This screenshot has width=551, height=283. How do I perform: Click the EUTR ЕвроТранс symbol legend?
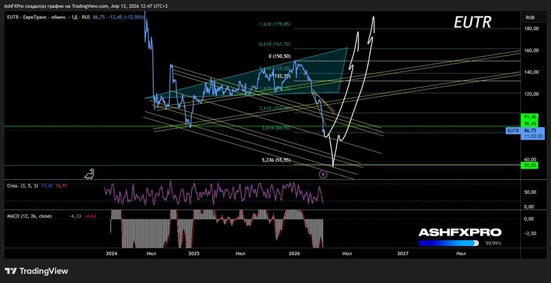click(x=49, y=17)
